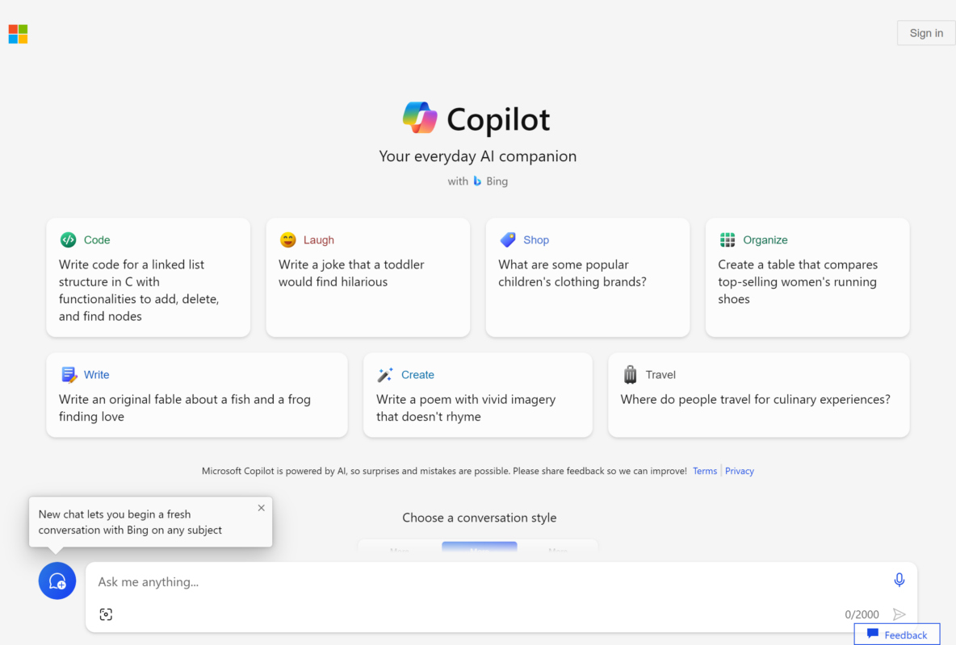Click the Copilot logo icon
Viewport: 956px width, 645px height.
click(419, 118)
